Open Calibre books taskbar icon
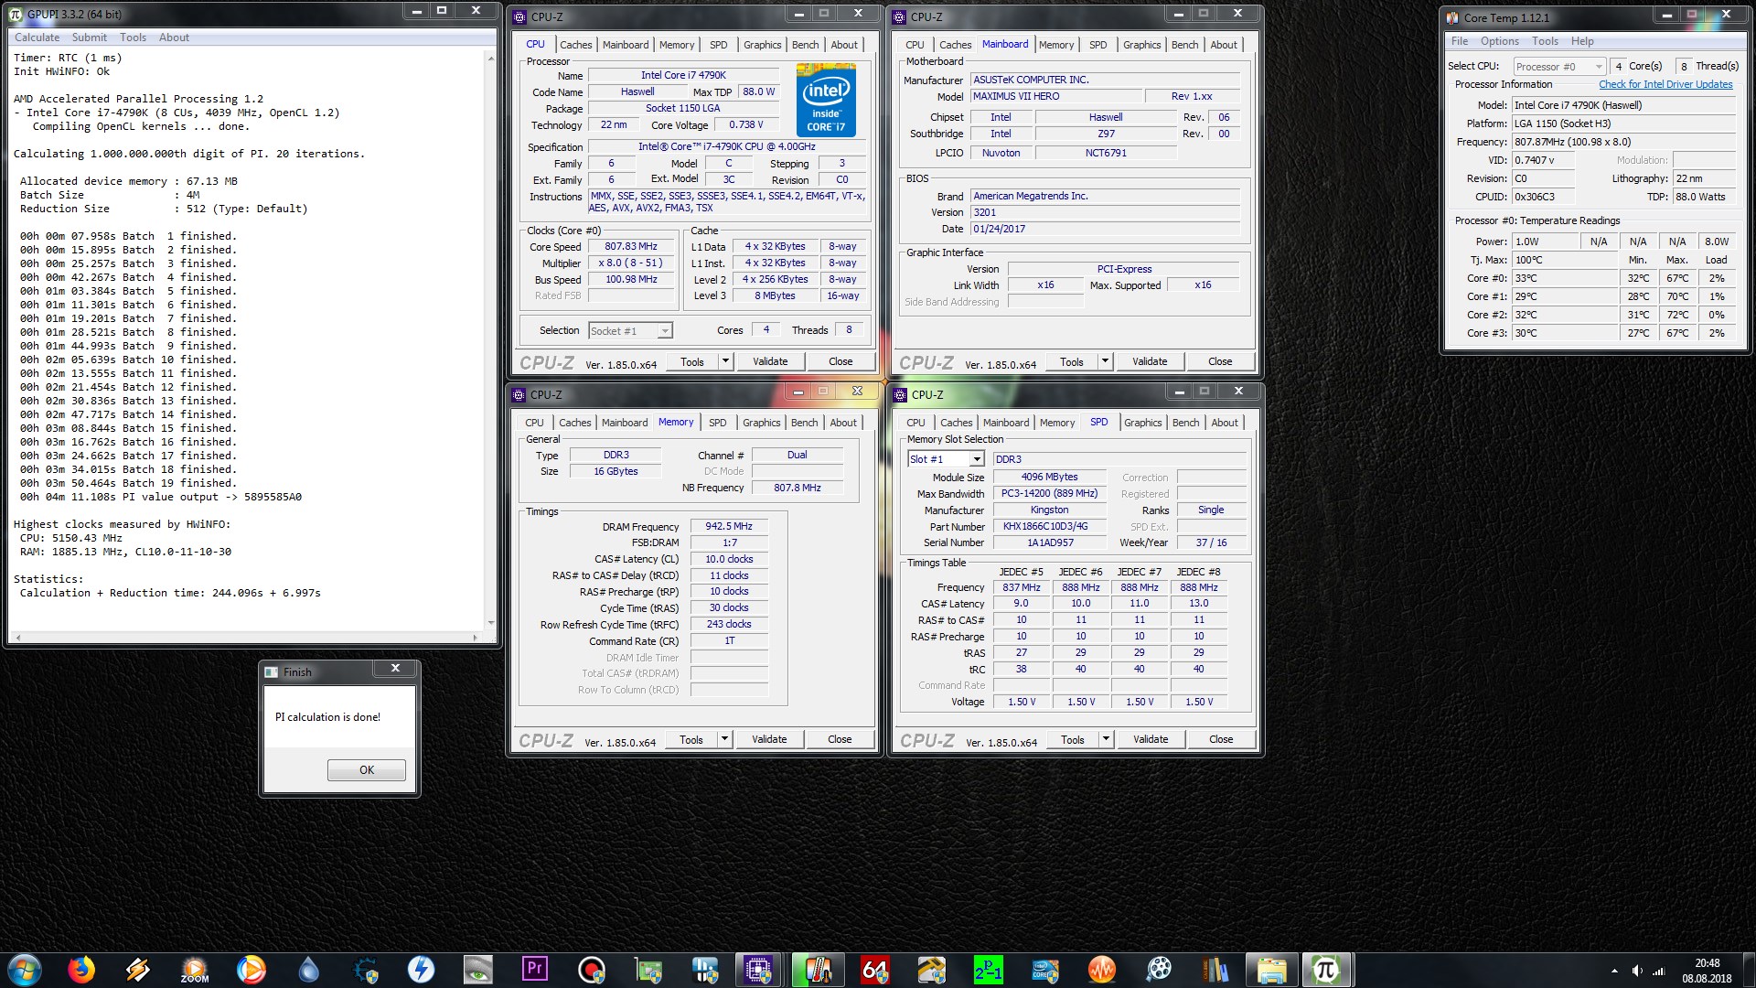 tap(1215, 970)
